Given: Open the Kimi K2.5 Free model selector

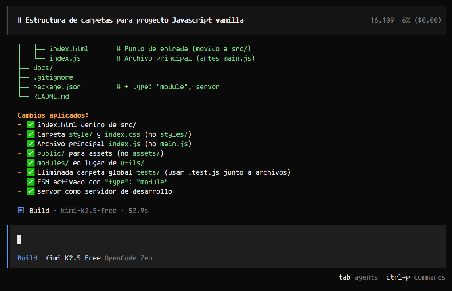Looking at the screenshot, I should pos(73,258).
